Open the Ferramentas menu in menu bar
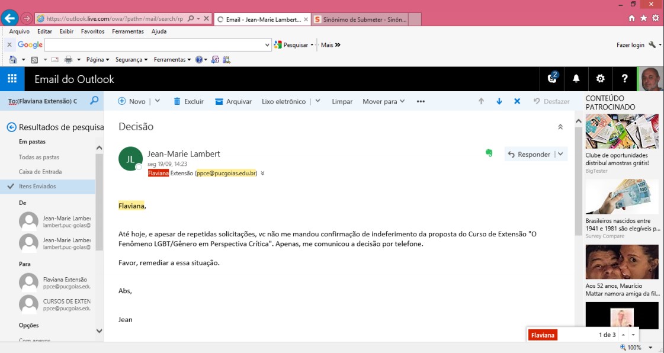The image size is (664, 353). [127, 31]
